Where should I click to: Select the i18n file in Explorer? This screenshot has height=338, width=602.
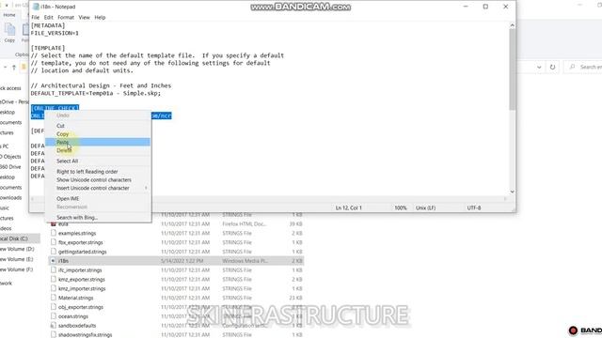click(176, 261)
